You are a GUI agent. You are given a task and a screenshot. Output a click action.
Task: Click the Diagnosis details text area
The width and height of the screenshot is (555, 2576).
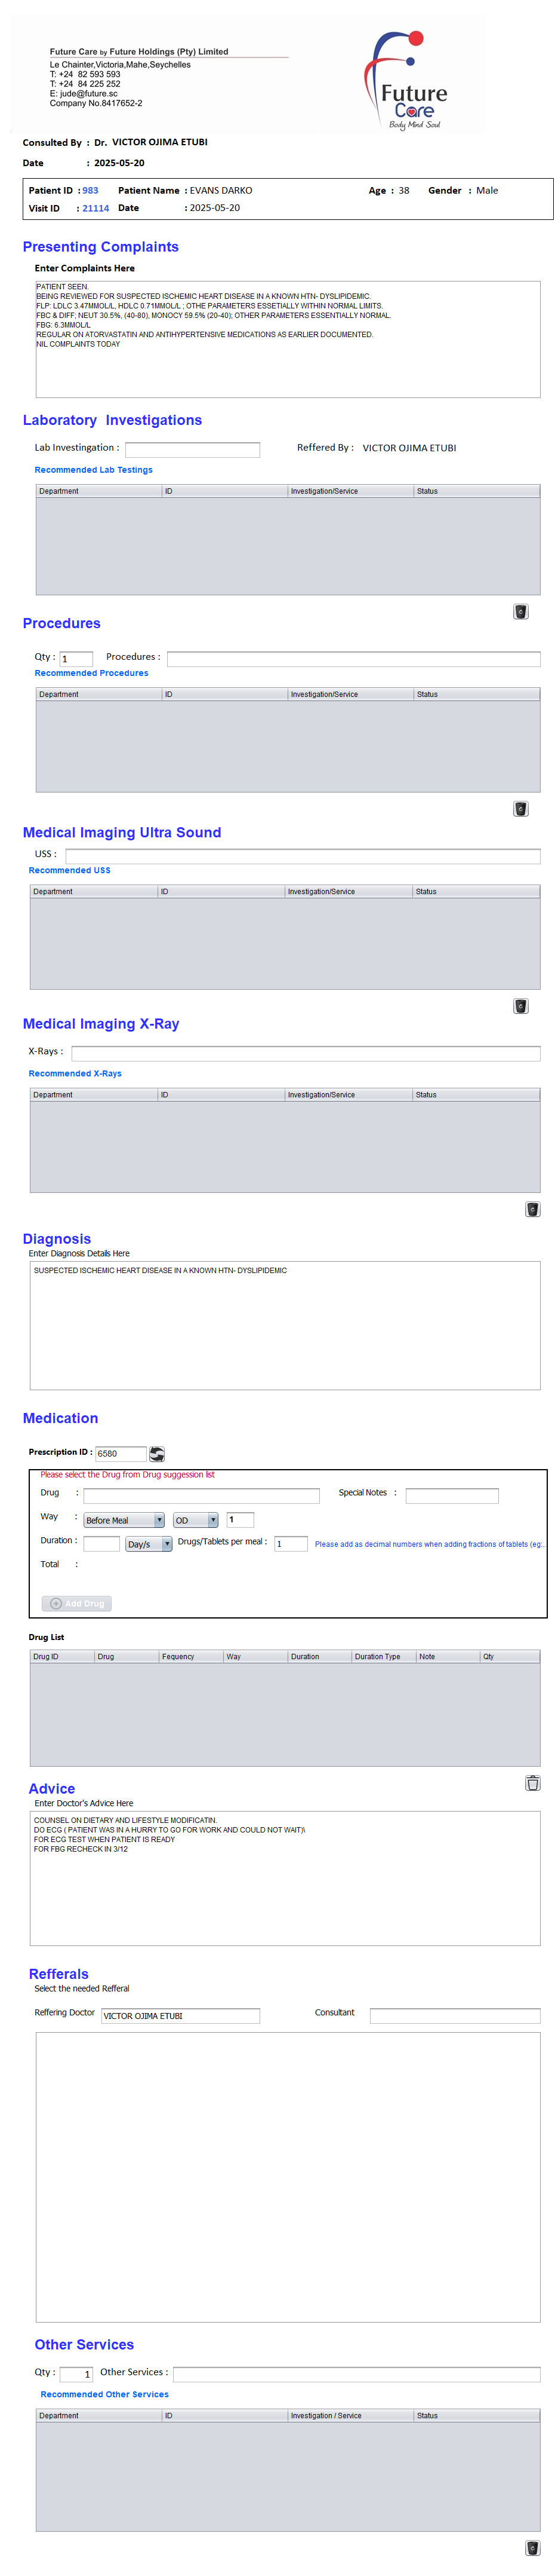point(285,1325)
